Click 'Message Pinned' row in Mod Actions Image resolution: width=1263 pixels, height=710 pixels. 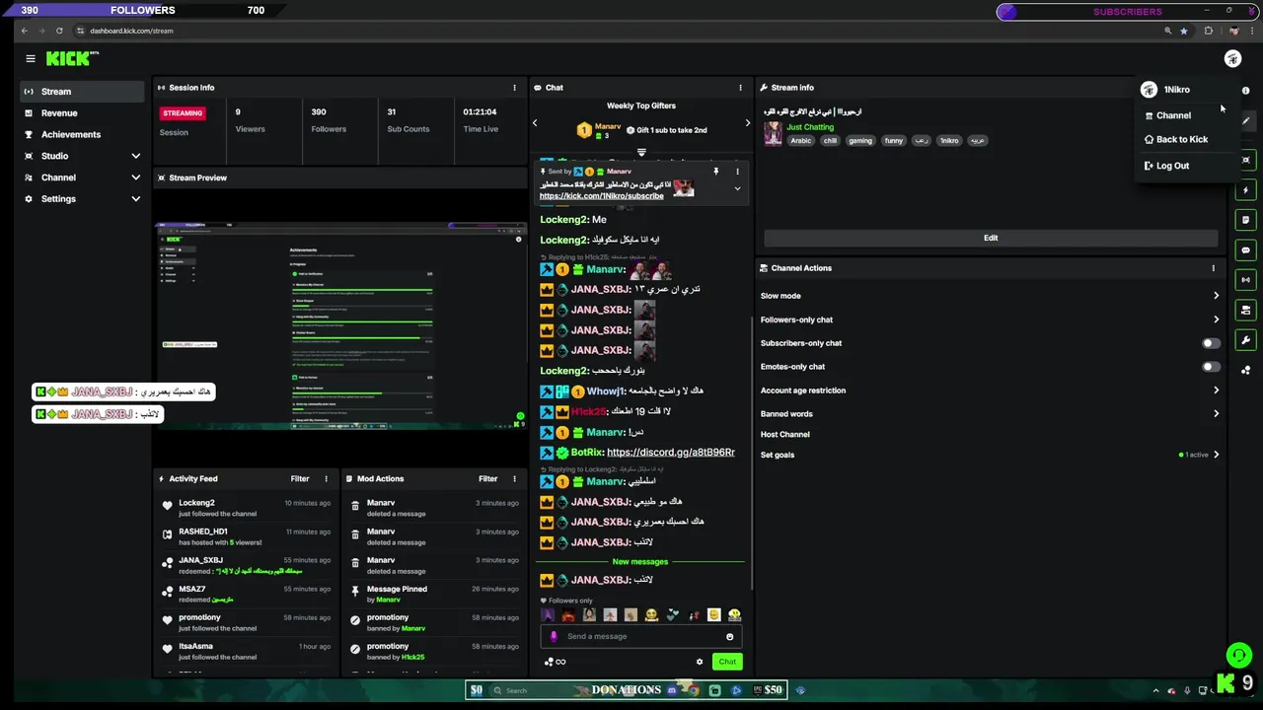click(x=434, y=594)
